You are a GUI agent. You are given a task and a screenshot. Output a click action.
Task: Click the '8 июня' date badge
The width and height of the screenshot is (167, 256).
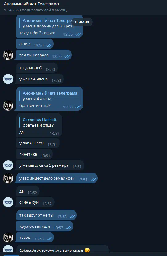pyautogui.click(x=82, y=22)
